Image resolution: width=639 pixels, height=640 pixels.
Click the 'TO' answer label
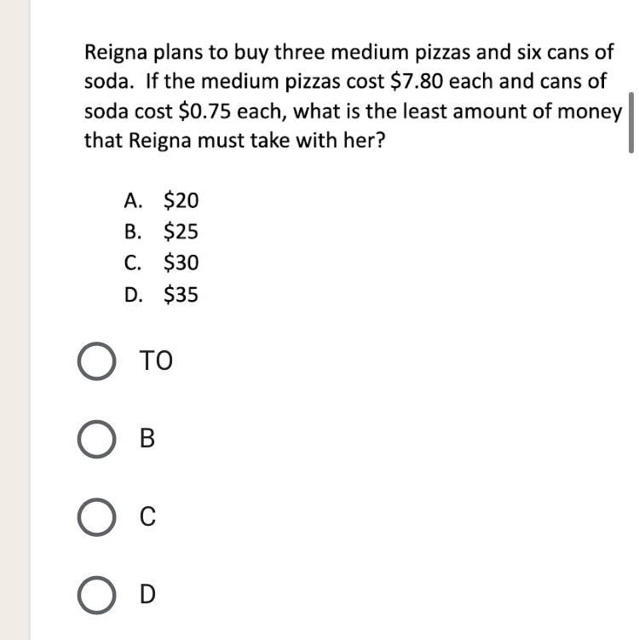click(x=156, y=361)
